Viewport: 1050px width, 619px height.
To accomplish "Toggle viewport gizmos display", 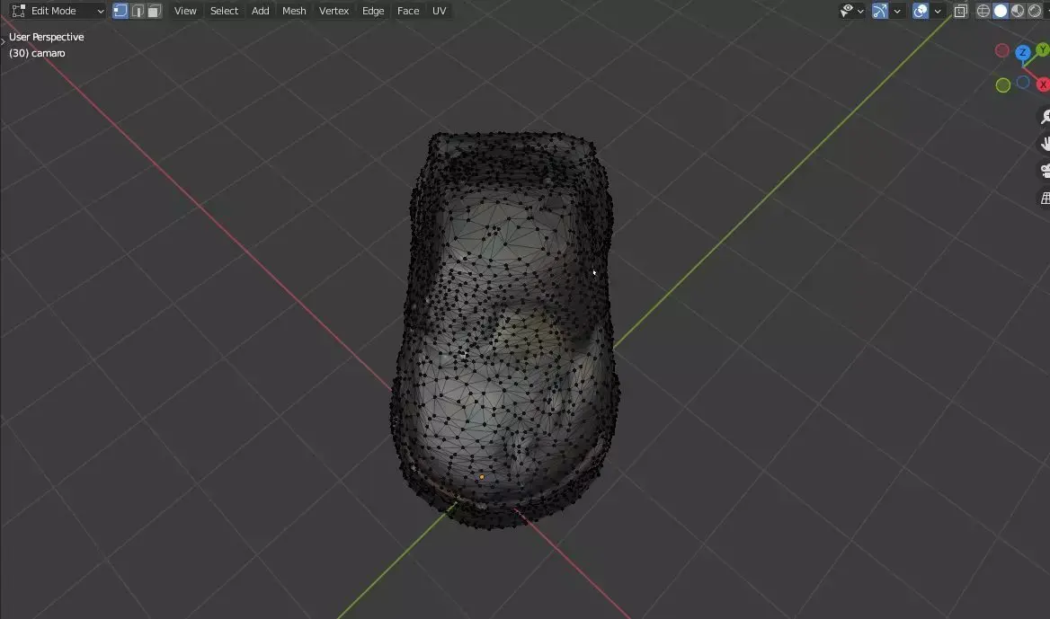I will pyautogui.click(x=880, y=11).
